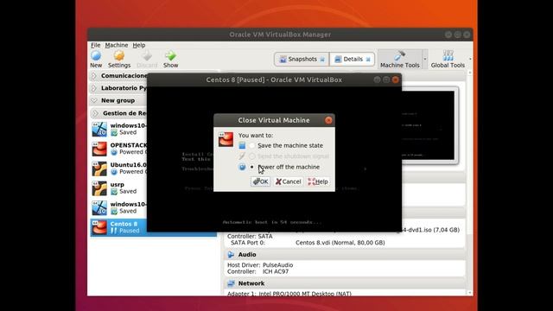Confirm with the OK button
The image size is (553, 311).
(x=261, y=181)
